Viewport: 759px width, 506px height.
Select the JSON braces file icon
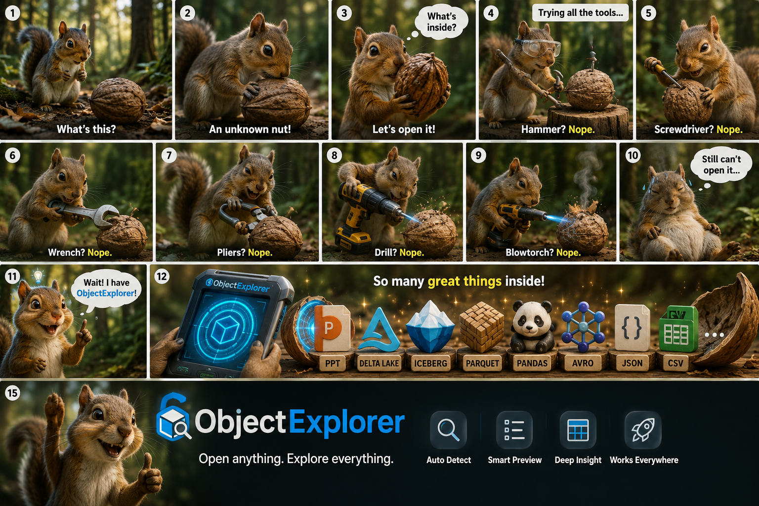point(632,328)
